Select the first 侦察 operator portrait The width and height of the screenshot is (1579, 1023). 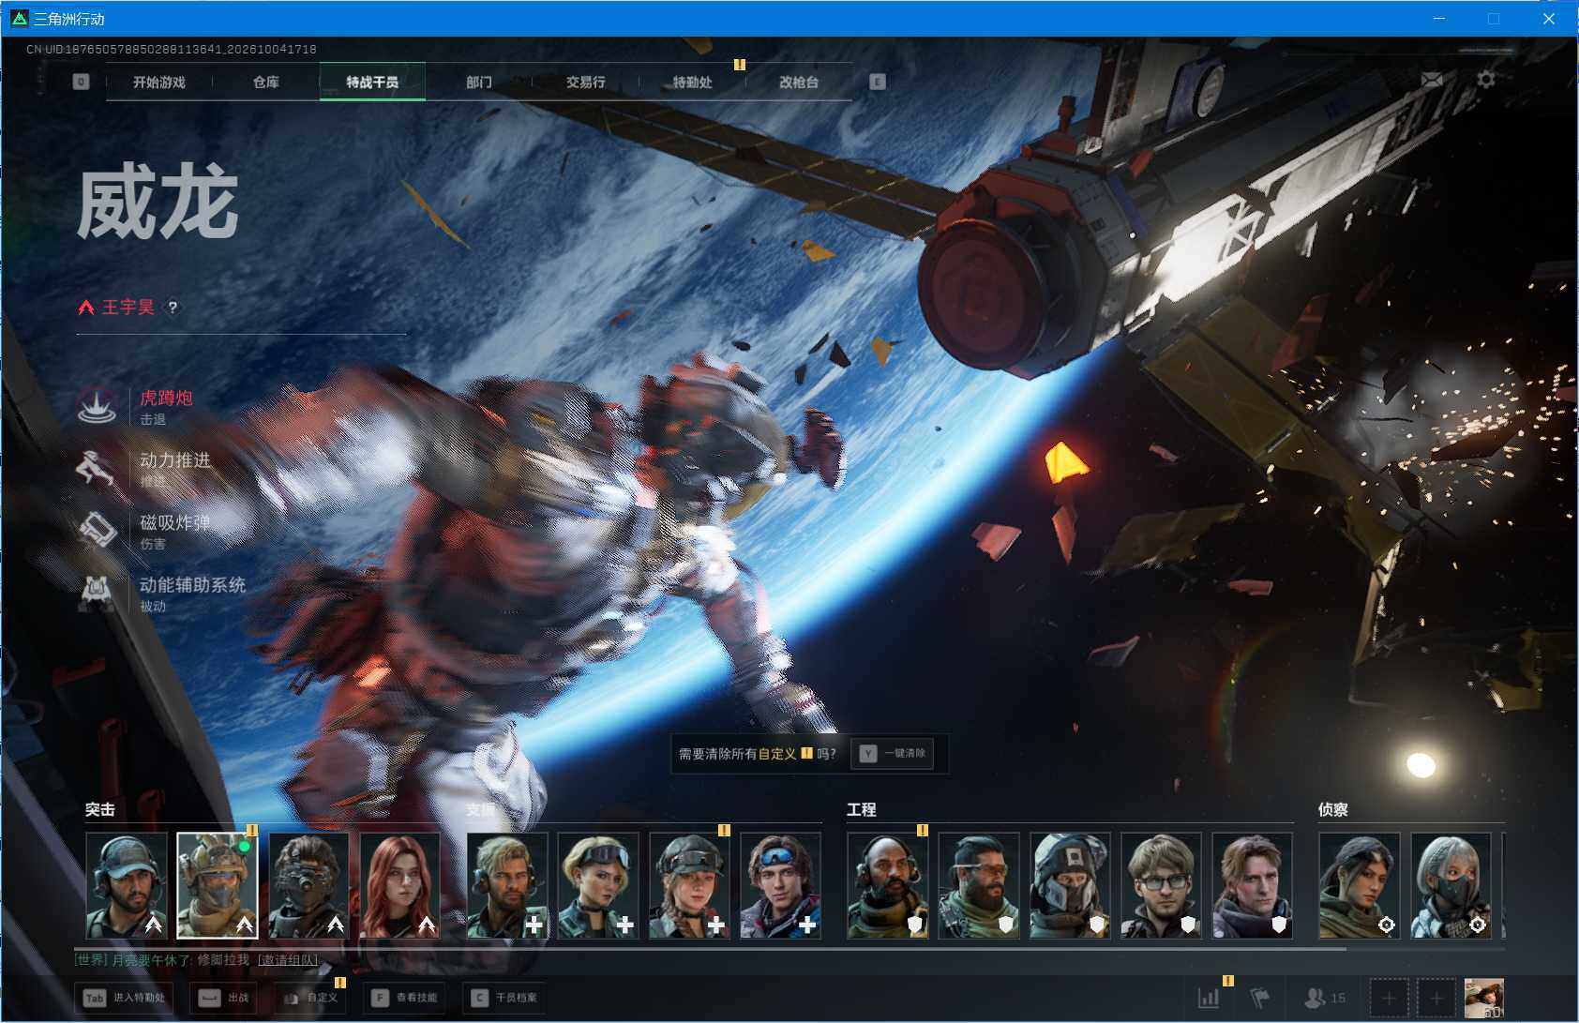pyautogui.click(x=1360, y=885)
